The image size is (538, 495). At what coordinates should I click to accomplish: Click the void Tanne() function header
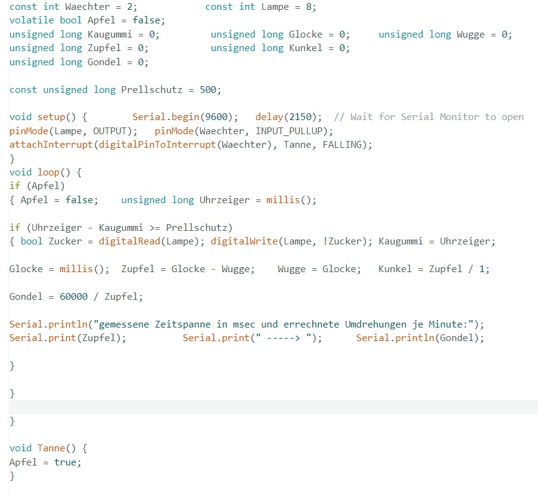click(x=49, y=448)
